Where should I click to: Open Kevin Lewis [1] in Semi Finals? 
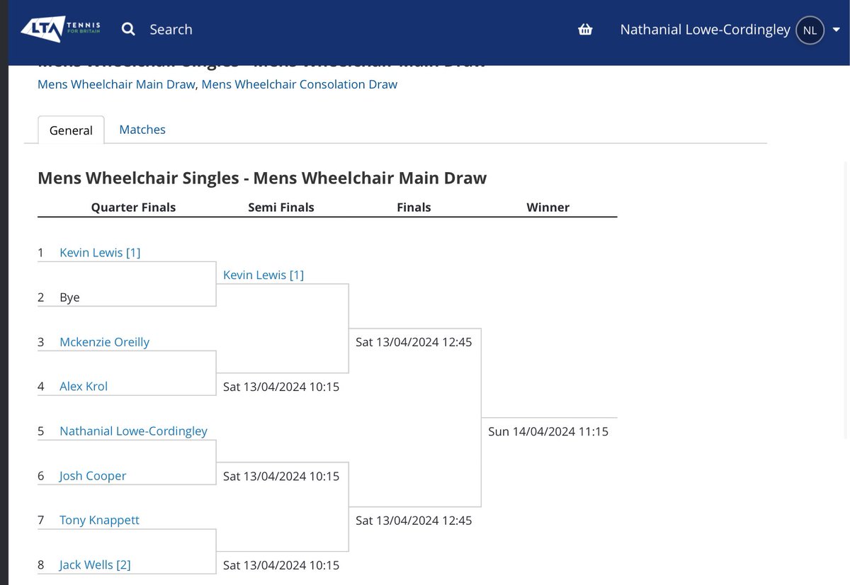point(263,275)
